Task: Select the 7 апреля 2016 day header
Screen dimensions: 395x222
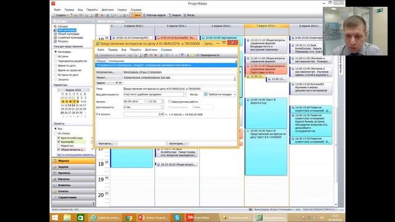Action: [267, 26]
